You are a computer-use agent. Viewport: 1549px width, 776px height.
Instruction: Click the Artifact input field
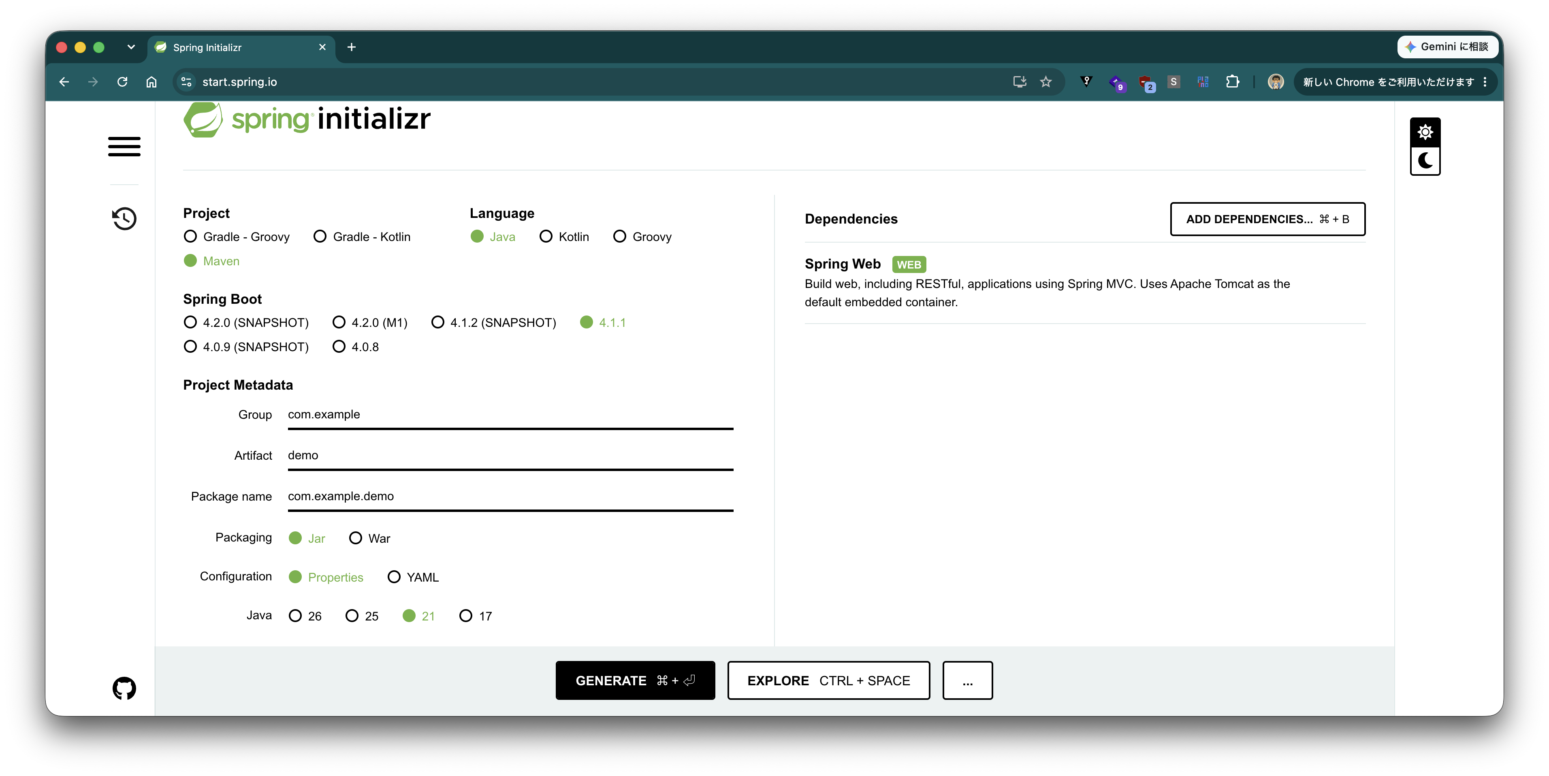point(510,456)
